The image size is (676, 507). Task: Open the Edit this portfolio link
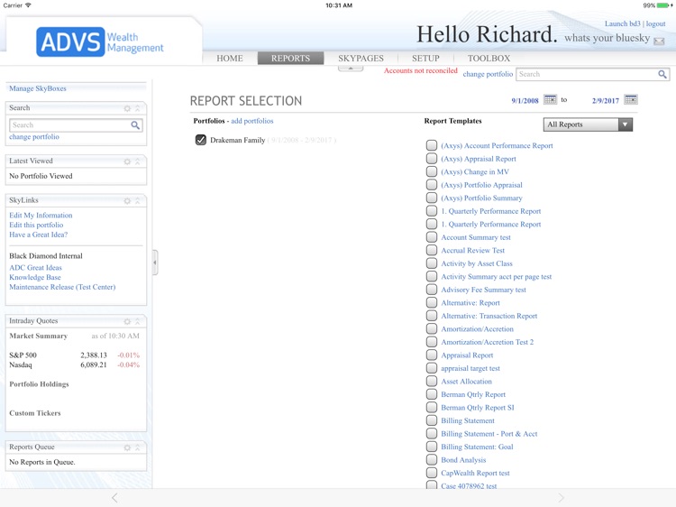[36, 225]
